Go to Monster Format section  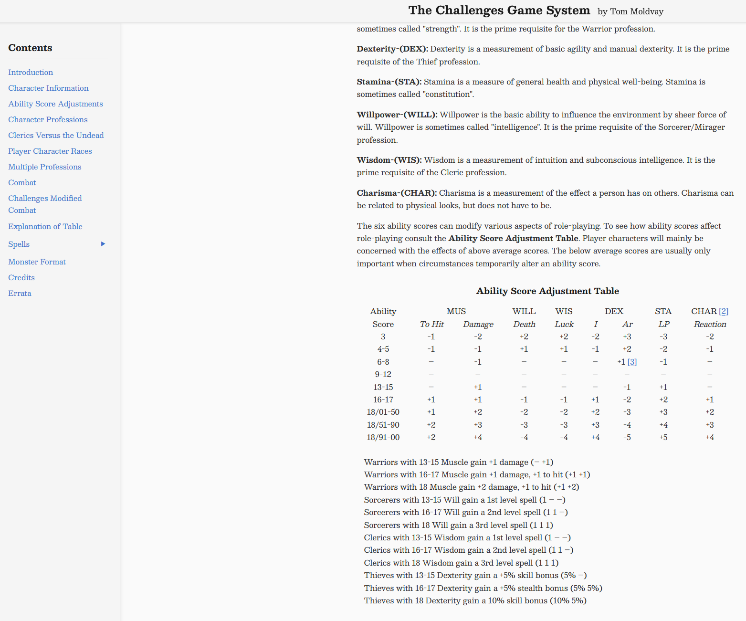[37, 262]
